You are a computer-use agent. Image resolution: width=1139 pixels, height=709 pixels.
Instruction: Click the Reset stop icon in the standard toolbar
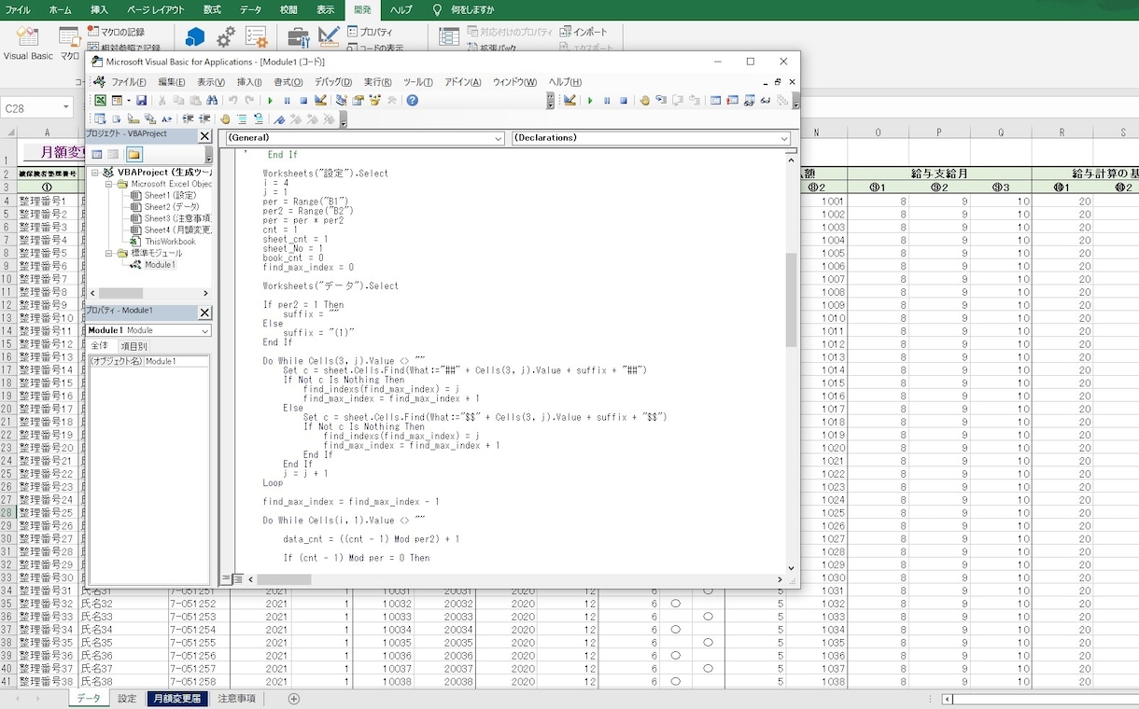tap(303, 100)
